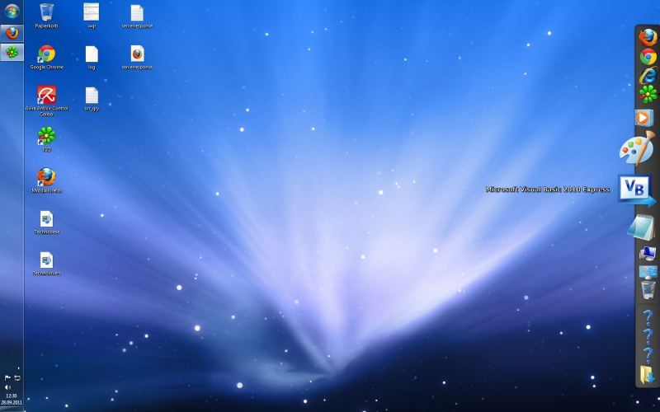Launch ICQ from the right dock
Viewport: 660px width, 412px height.
pyautogui.click(x=648, y=94)
